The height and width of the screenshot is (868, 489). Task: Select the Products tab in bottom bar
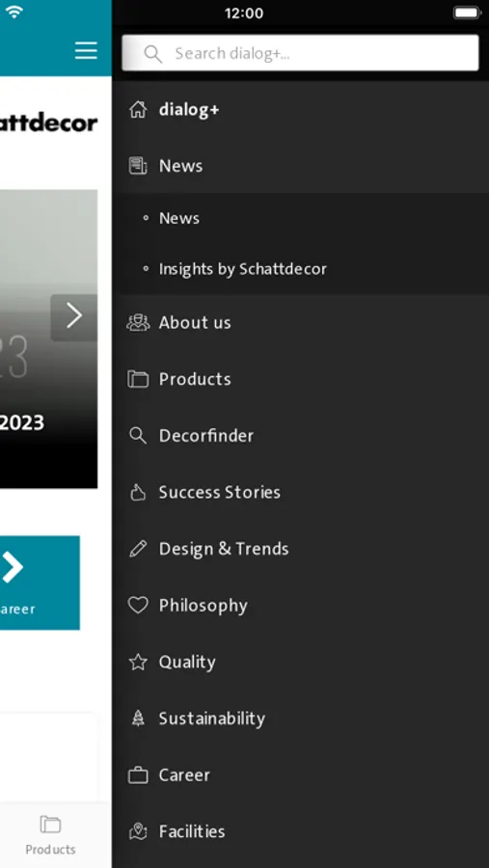[x=50, y=836]
